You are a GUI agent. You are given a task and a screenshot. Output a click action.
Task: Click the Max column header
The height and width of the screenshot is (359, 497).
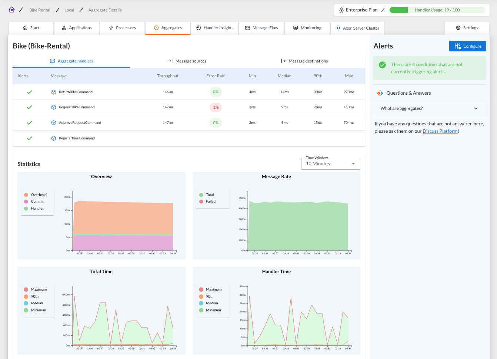(x=349, y=76)
